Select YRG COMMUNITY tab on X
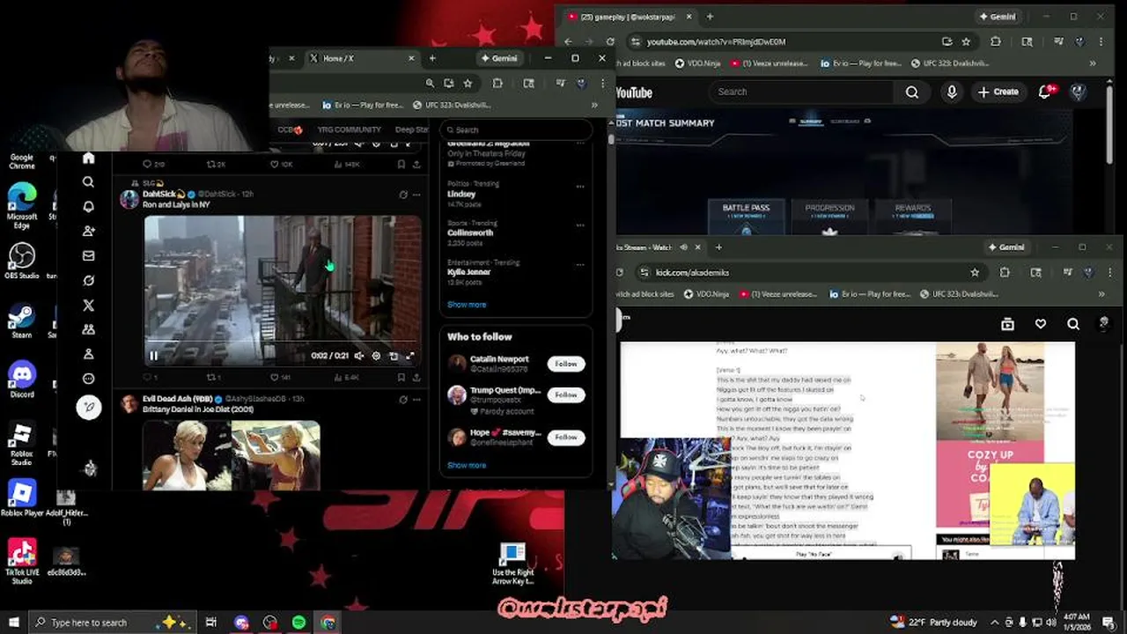 tap(349, 129)
